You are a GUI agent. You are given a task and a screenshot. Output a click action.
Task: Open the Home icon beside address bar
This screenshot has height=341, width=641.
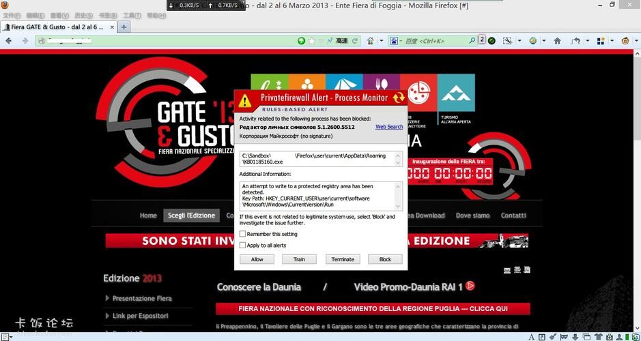pyautogui.click(x=371, y=41)
